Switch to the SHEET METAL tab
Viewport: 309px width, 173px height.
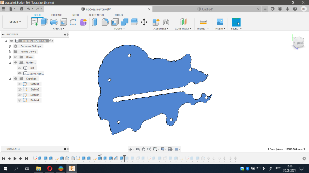coord(97,15)
